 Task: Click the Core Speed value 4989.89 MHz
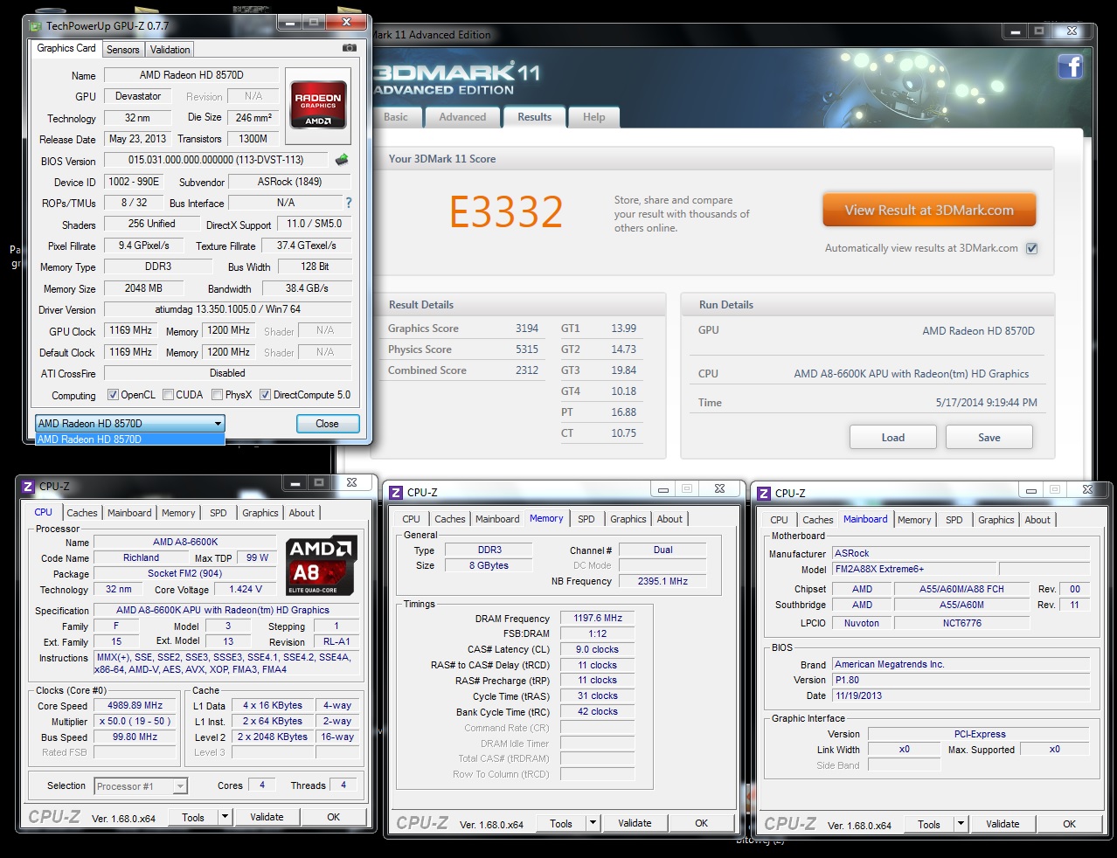point(135,705)
